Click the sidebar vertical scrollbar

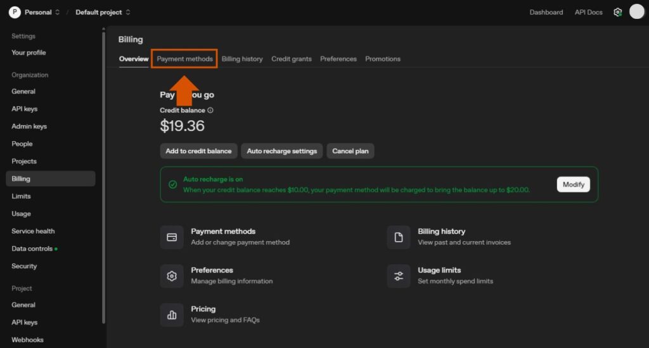coord(103,177)
